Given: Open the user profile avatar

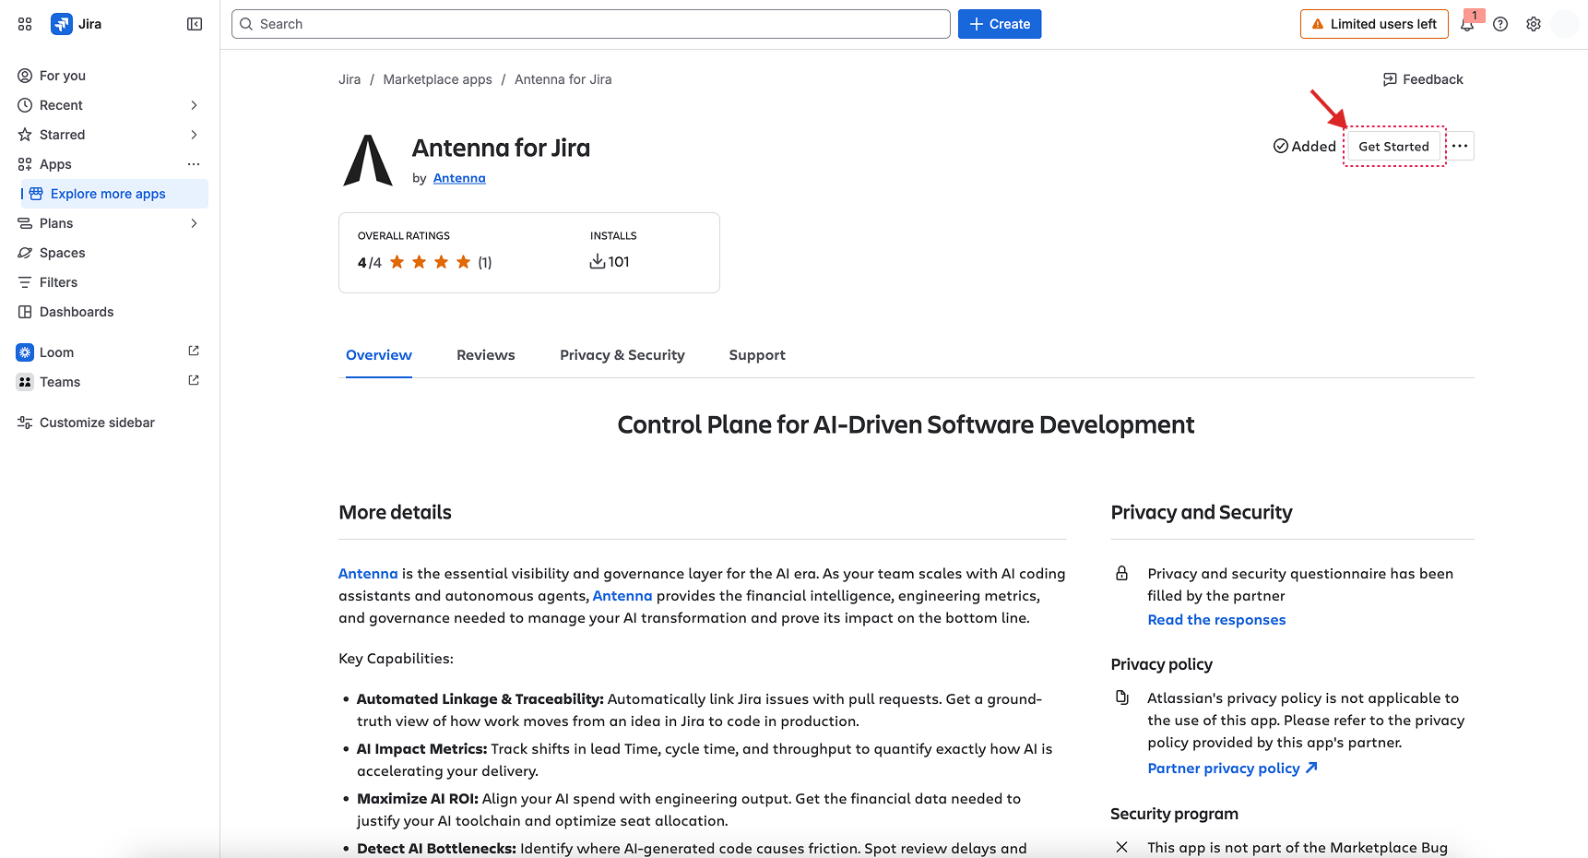Looking at the screenshot, I should (x=1565, y=24).
